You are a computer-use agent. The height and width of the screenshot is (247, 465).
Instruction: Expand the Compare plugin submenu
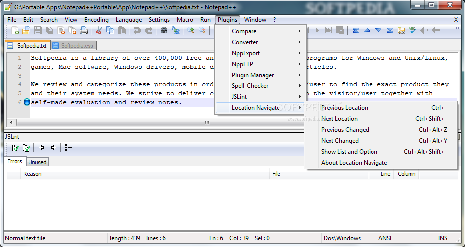click(x=261, y=31)
